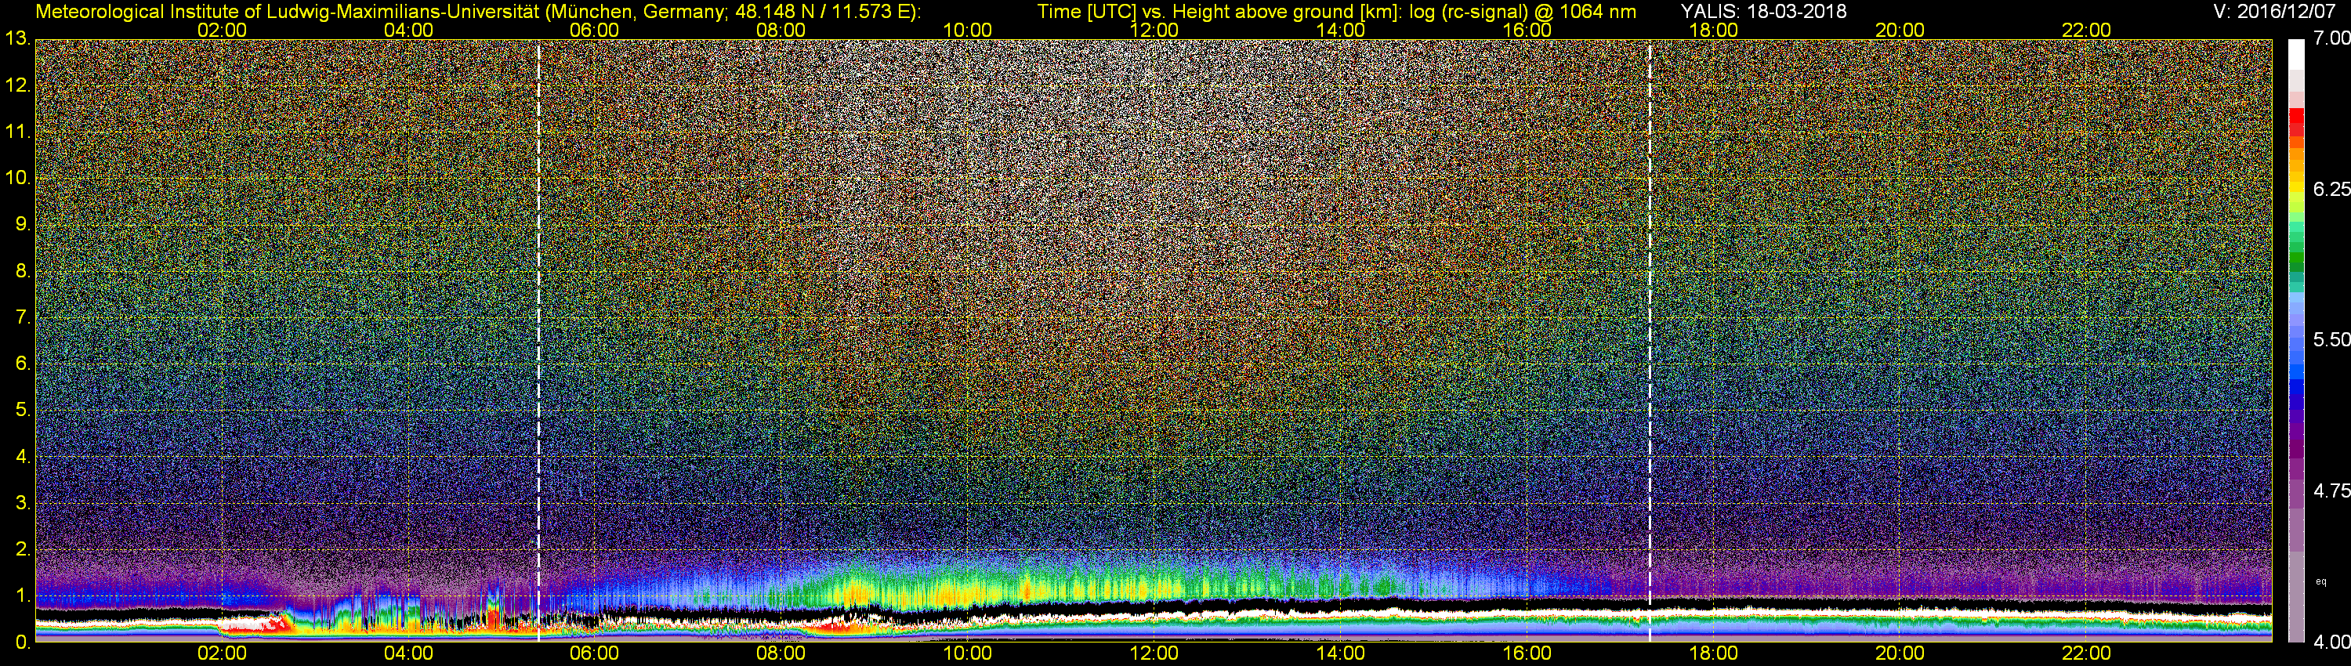Click the 13 km height axis label
The image size is (2351, 666).
[17, 39]
